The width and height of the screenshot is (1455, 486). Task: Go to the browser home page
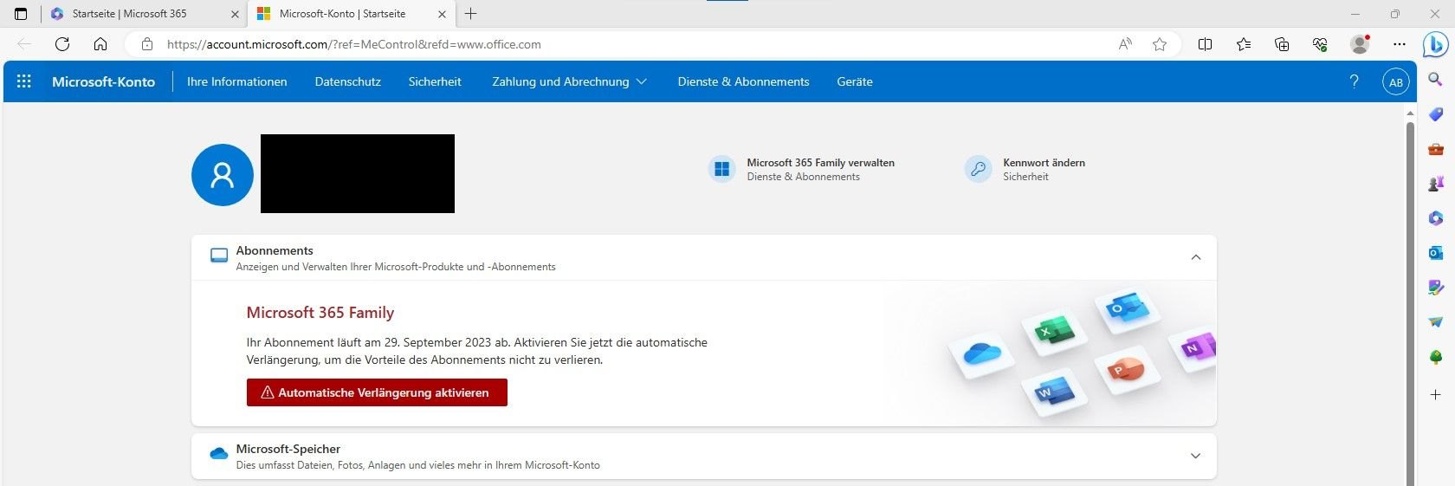click(x=100, y=44)
